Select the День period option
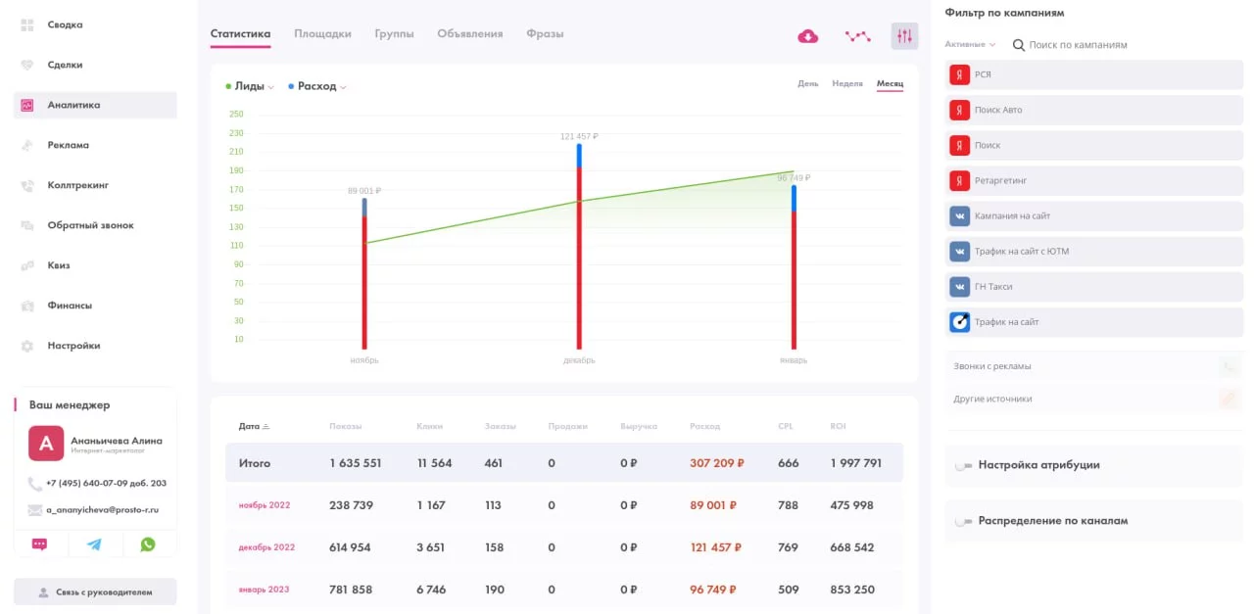The image size is (1254, 614). [808, 84]
